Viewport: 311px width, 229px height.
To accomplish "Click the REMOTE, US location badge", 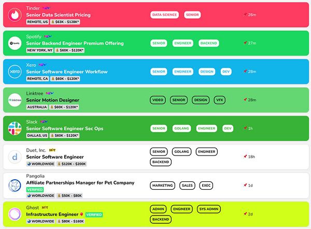I will coord(37,22).
